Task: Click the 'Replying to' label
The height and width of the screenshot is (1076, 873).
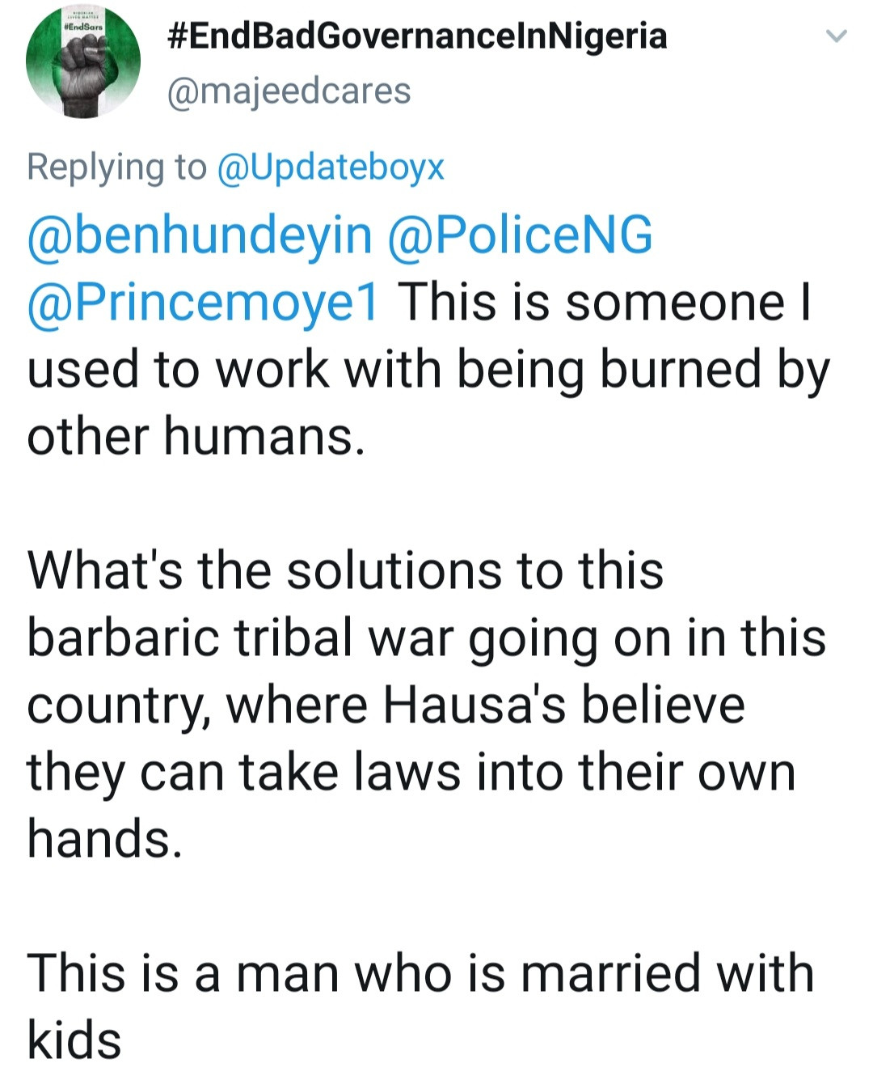Action: (x=117, y=167)
